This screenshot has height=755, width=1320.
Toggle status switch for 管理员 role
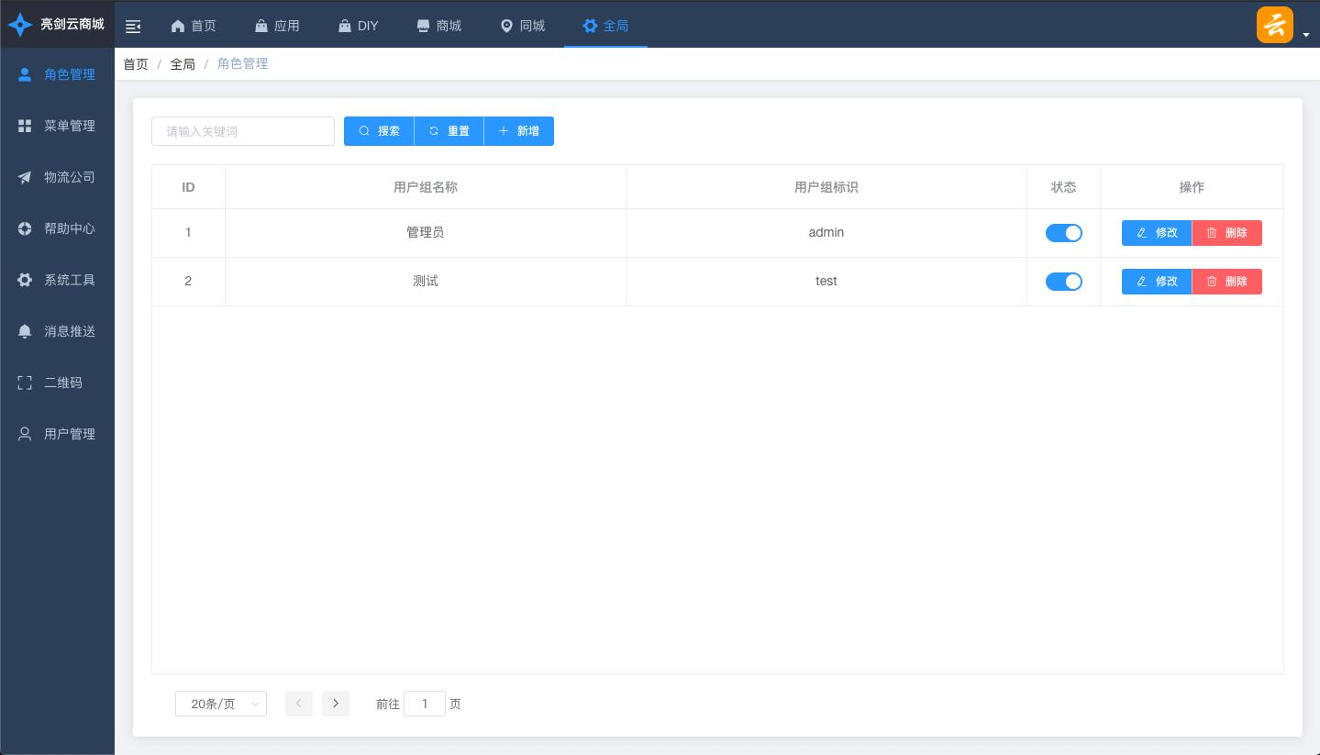[1064, 233]
